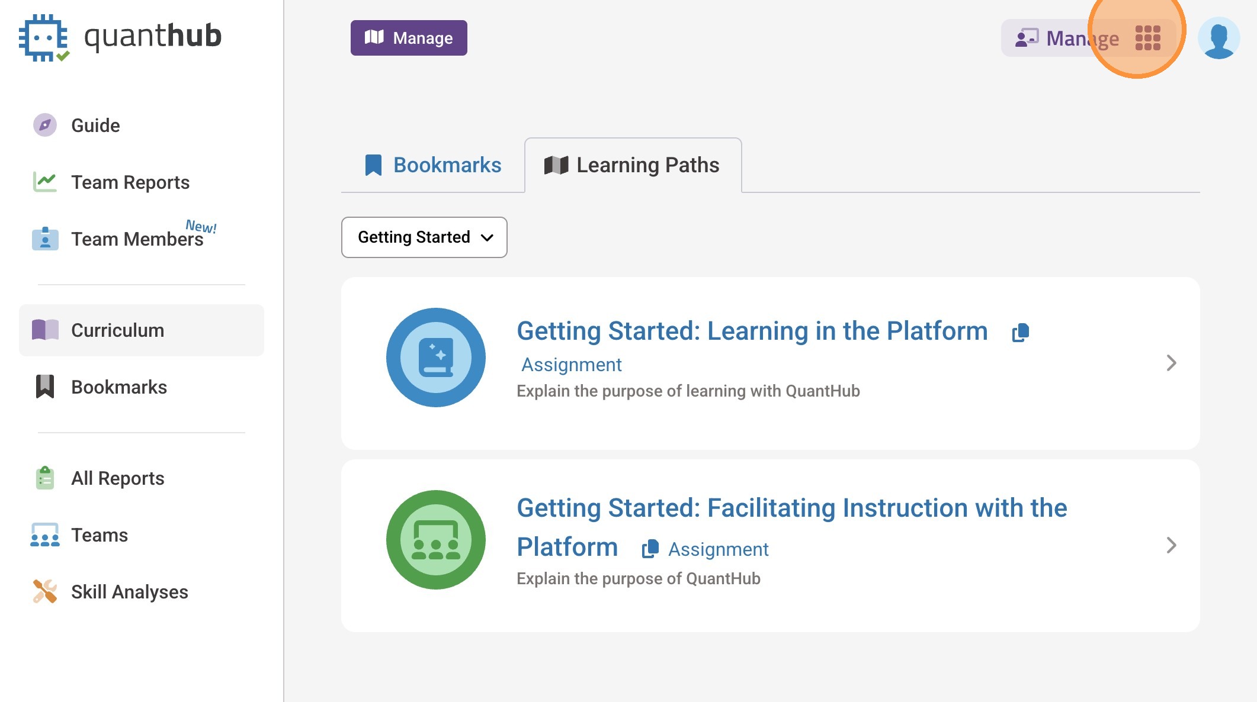
Task: Open All Reports in sidebar
Action: 117,478
